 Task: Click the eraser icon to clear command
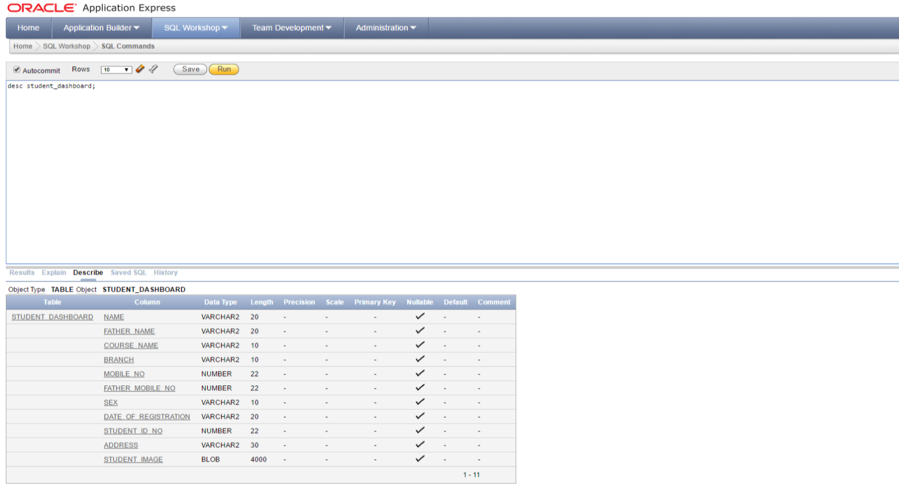[140, 69]
